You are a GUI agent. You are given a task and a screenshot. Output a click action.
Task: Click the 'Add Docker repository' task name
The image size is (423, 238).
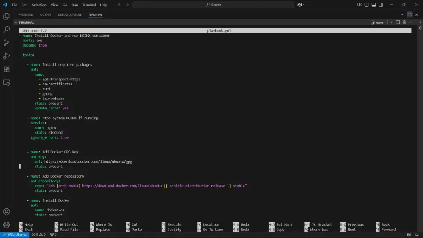tap(63, 176)
